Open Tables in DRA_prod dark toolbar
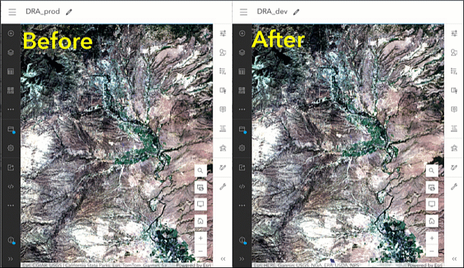Image resolution: width=464 pixels, height=268 pixels. point(11,72)
